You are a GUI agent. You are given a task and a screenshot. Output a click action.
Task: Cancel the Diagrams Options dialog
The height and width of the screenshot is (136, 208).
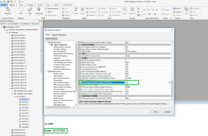click(x=168, y=112)
